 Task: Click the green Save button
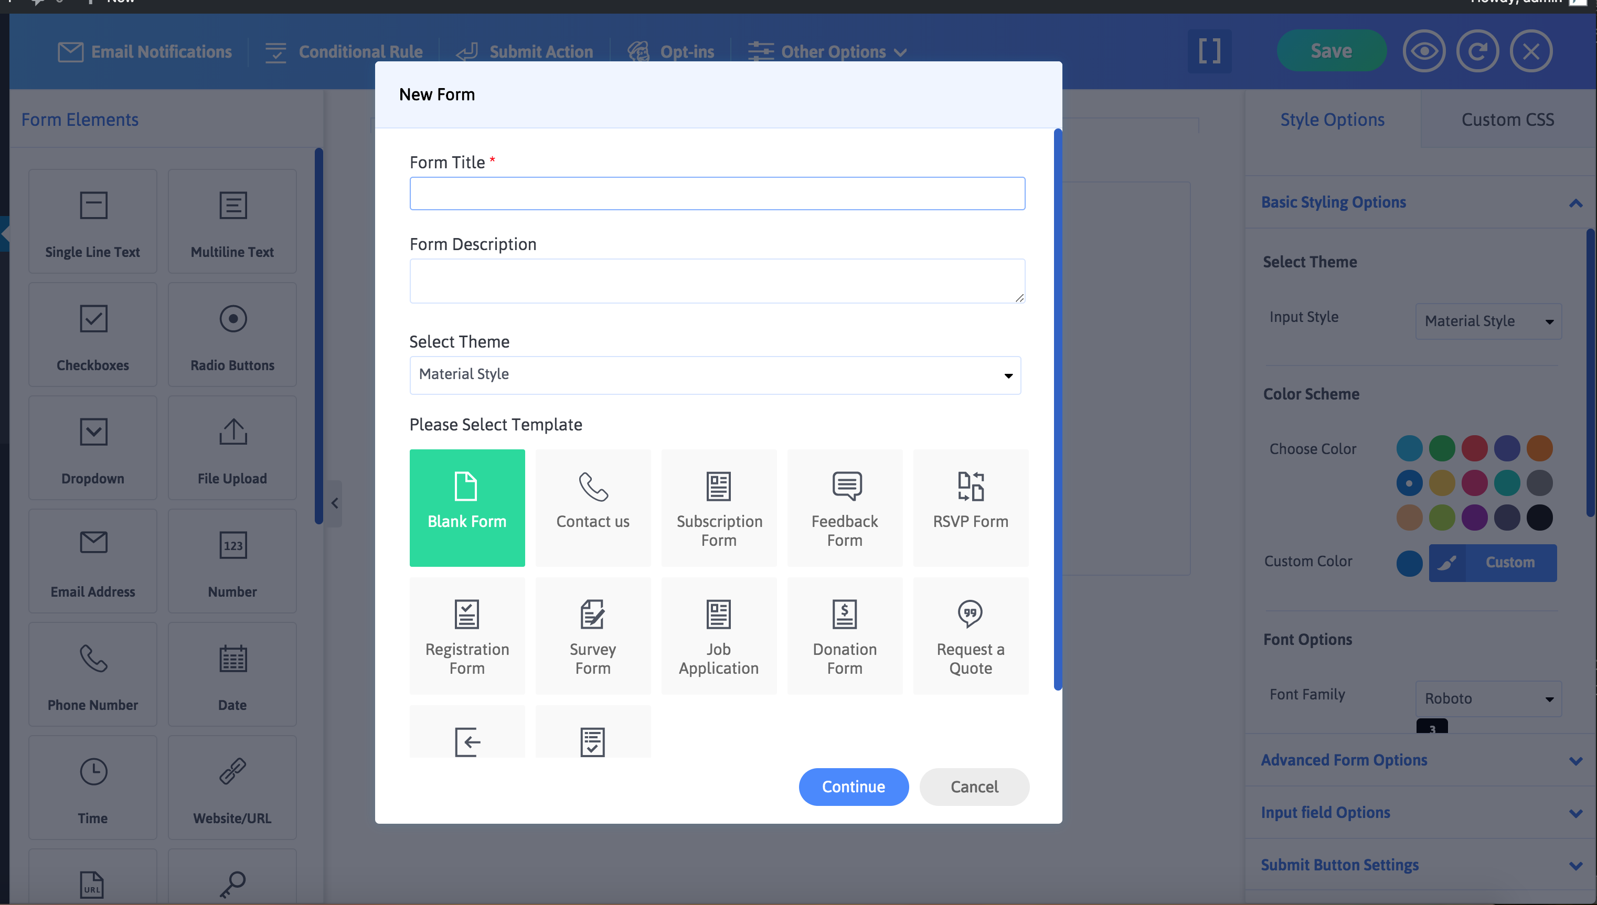point(1331,51)
